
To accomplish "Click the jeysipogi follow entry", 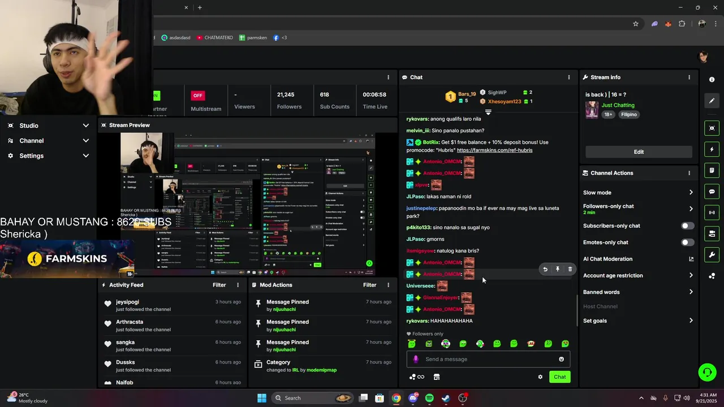I will pos(171,305).
